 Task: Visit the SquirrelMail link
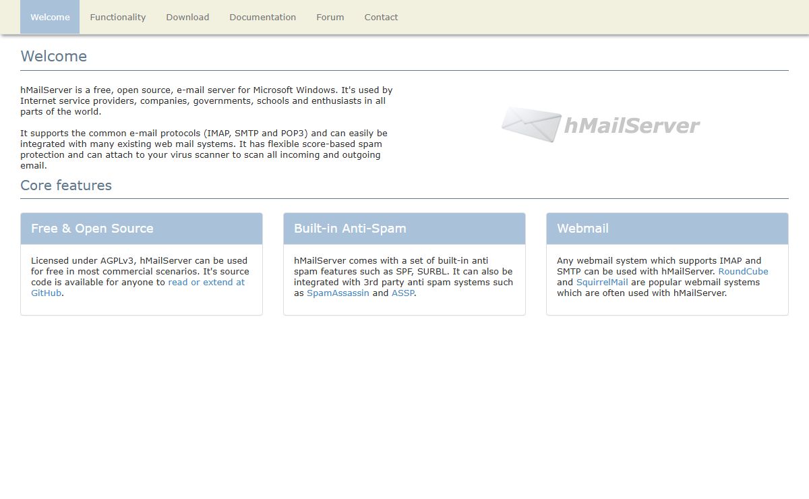(x=602, y=282)
